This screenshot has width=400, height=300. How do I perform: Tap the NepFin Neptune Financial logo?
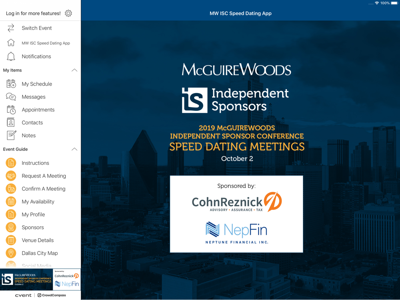click(237, 233)
